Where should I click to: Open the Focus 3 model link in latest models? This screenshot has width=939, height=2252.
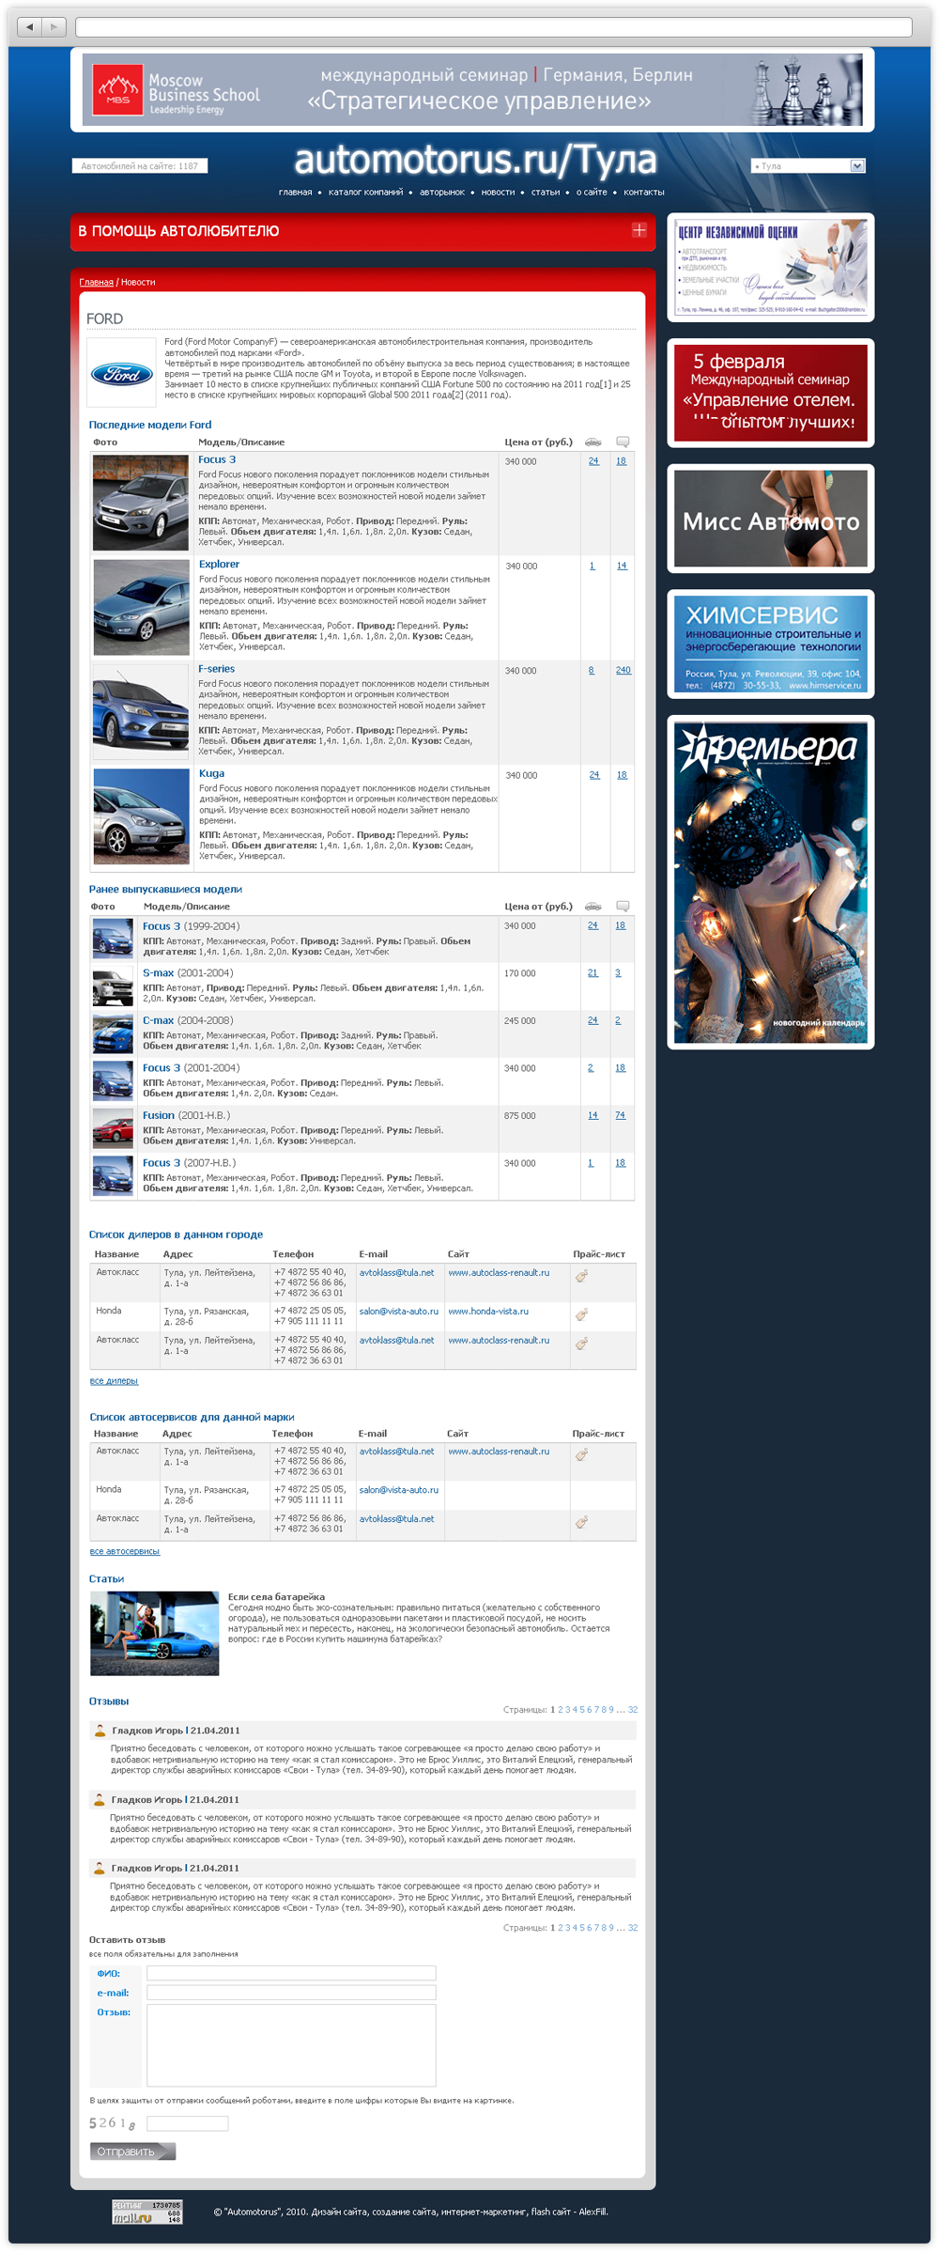(x=217, y=459)
